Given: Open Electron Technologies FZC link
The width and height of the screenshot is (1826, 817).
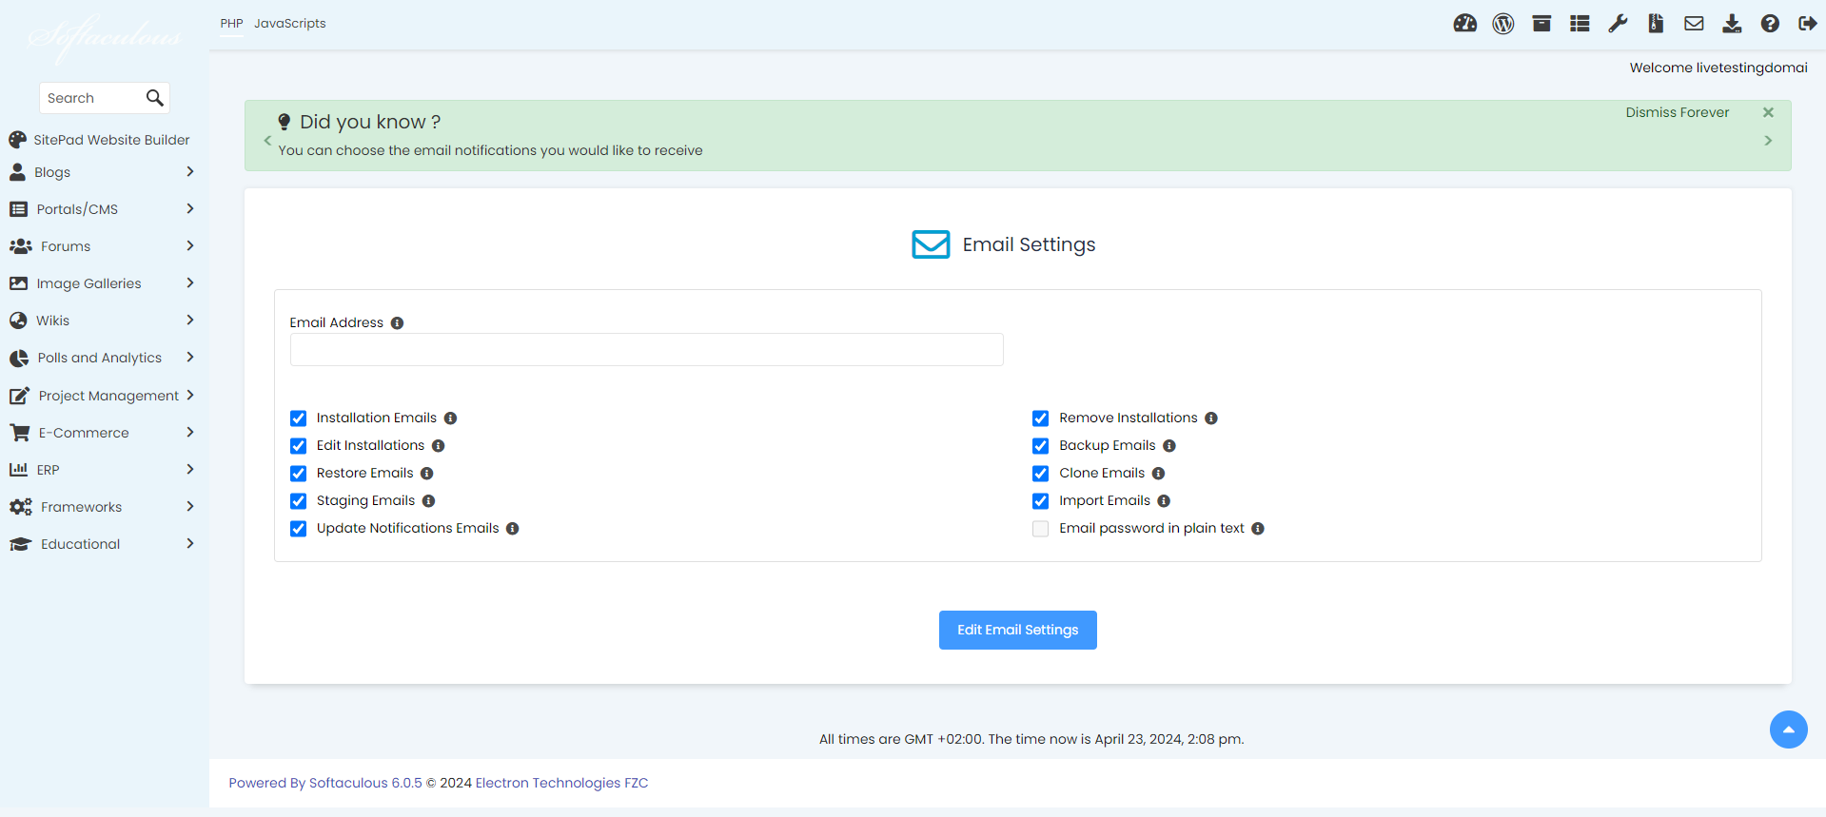Looking at the screenshot, I should [x=561, y=783].
